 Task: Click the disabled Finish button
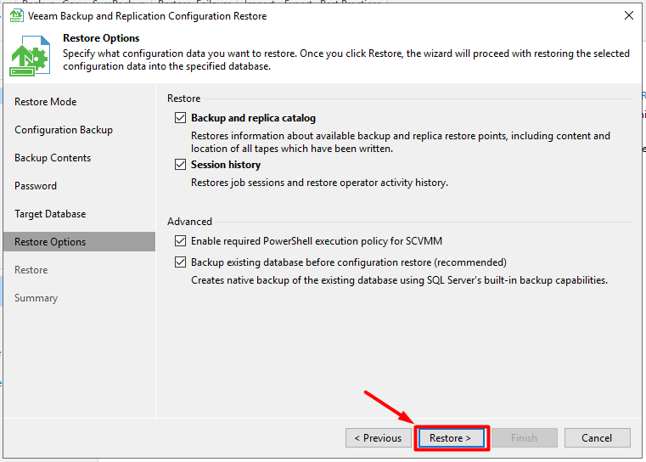point(524,437)
